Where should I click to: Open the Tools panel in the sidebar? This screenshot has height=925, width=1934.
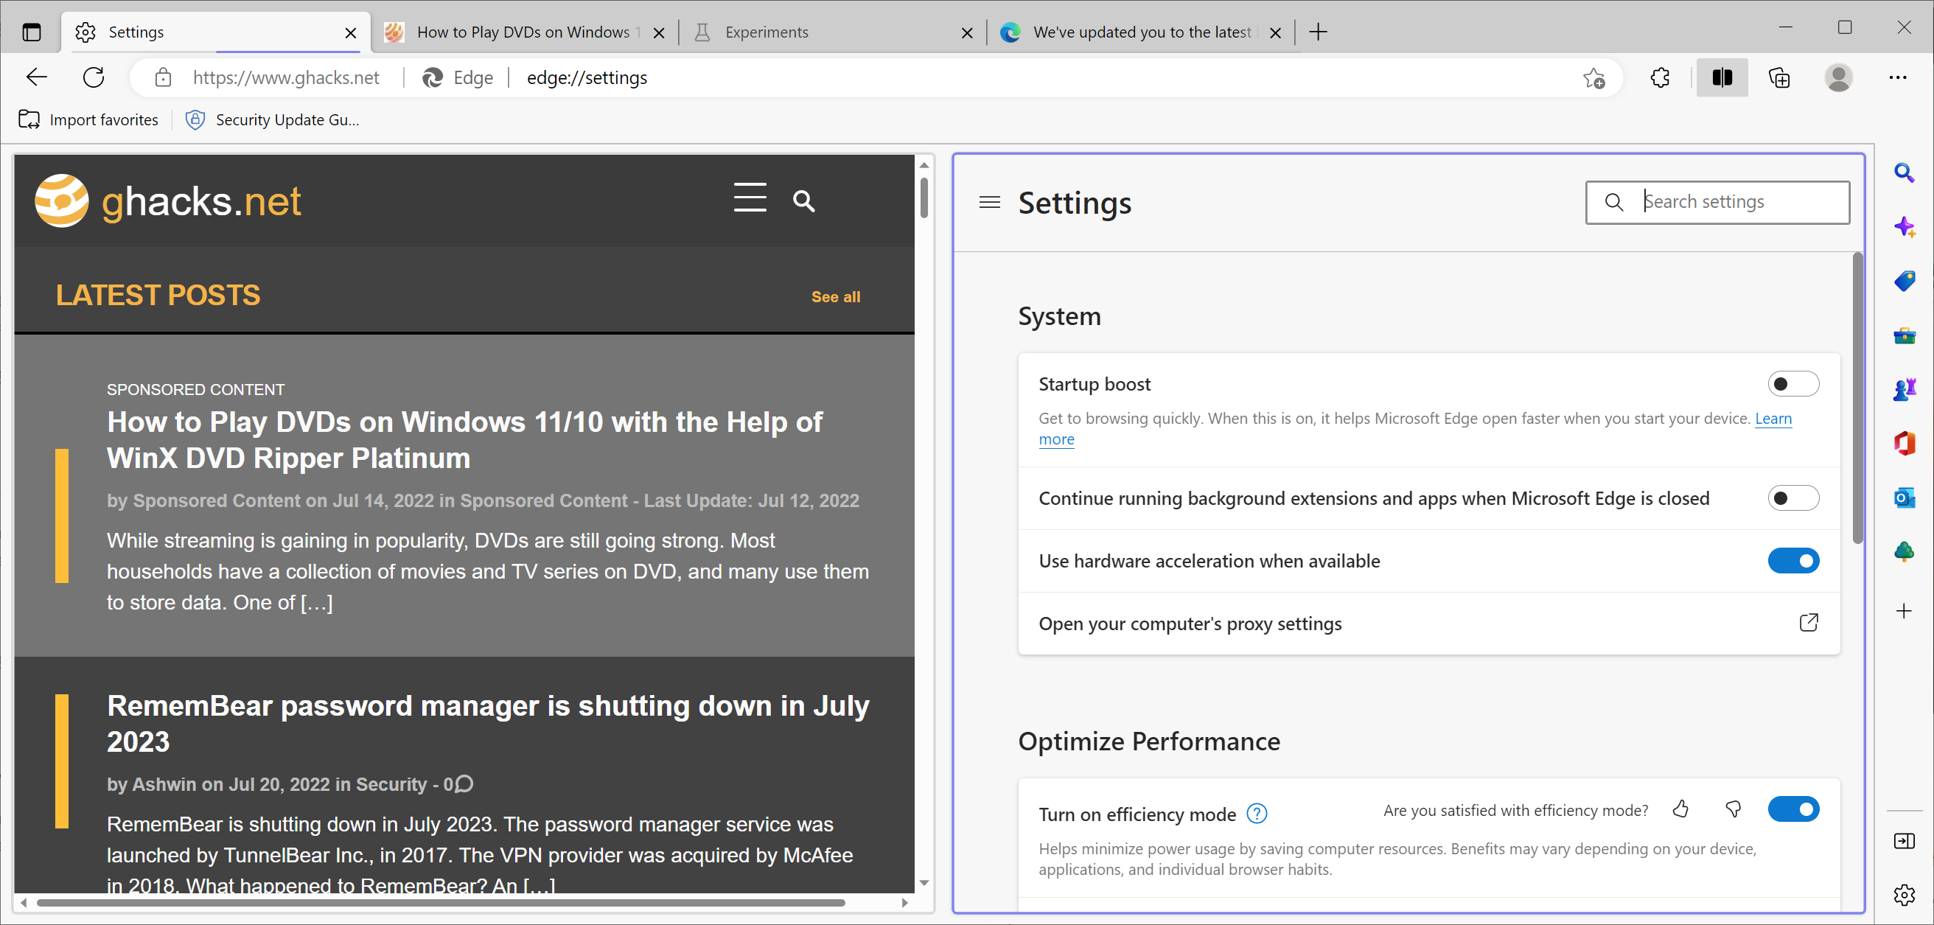[1905, 335]
